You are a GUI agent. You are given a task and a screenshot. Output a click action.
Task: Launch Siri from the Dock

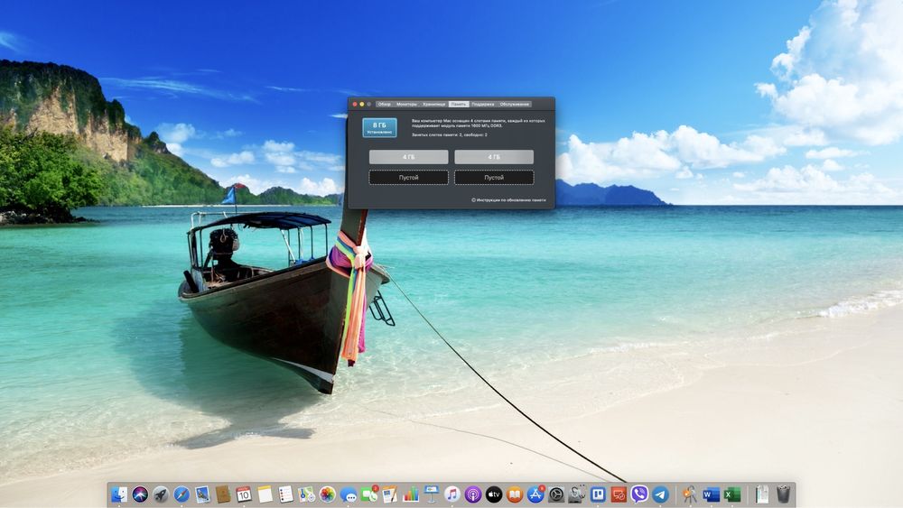point(140,494)
